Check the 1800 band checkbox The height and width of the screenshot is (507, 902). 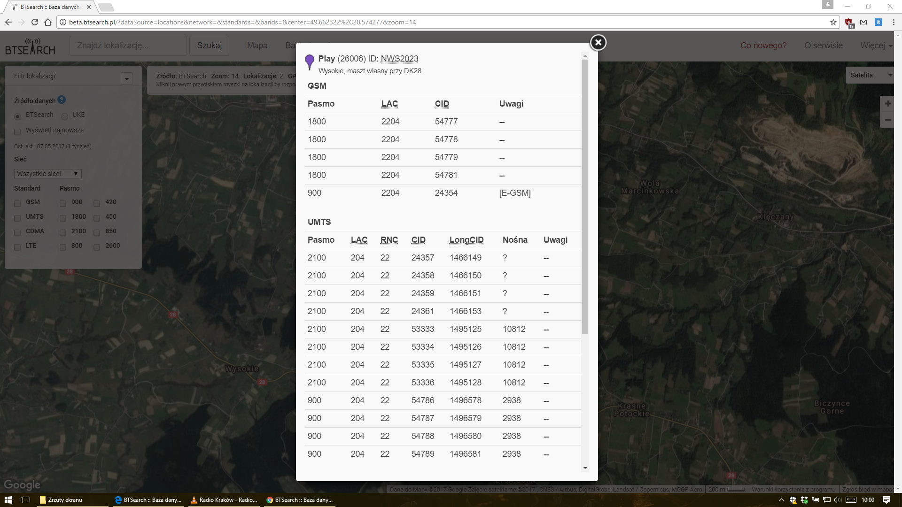[63, 218]
